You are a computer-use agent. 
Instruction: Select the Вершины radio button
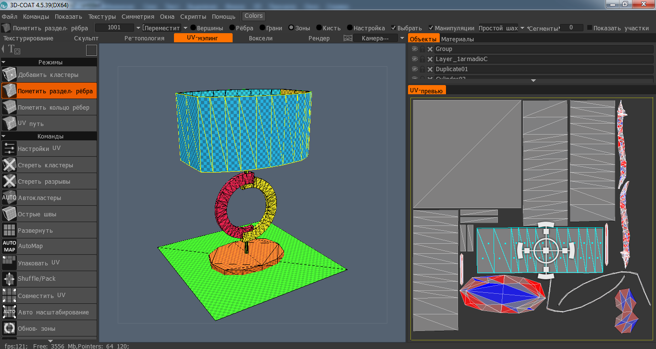tap(193, 28)
